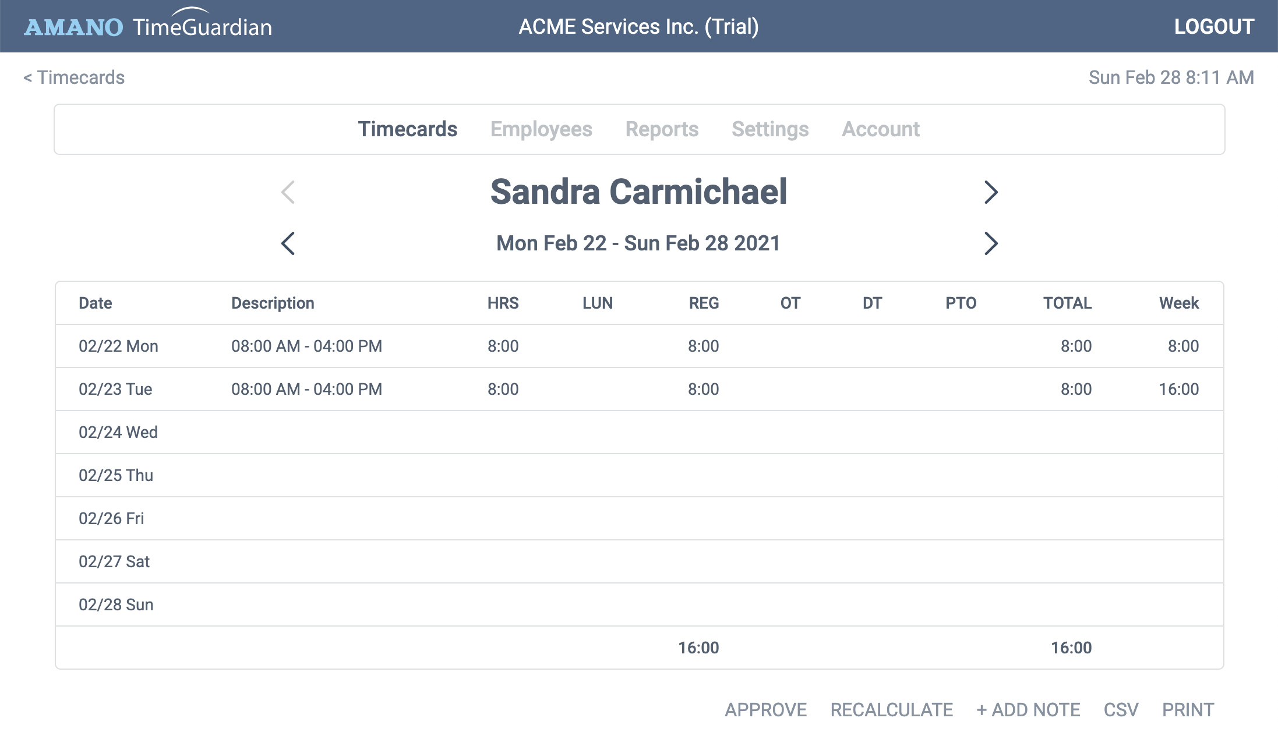Approve the timecard

[x=765, y=710]
